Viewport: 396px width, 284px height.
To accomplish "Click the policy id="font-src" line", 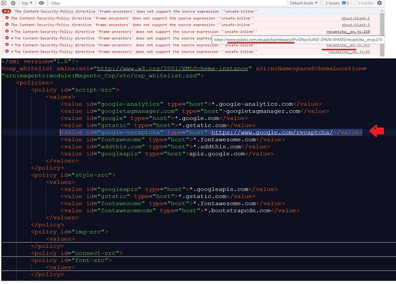I will (x=71, y=260).
